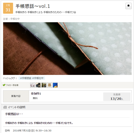
Task: Click the イベントの説明 section header
Action: (x=67, y=107)
